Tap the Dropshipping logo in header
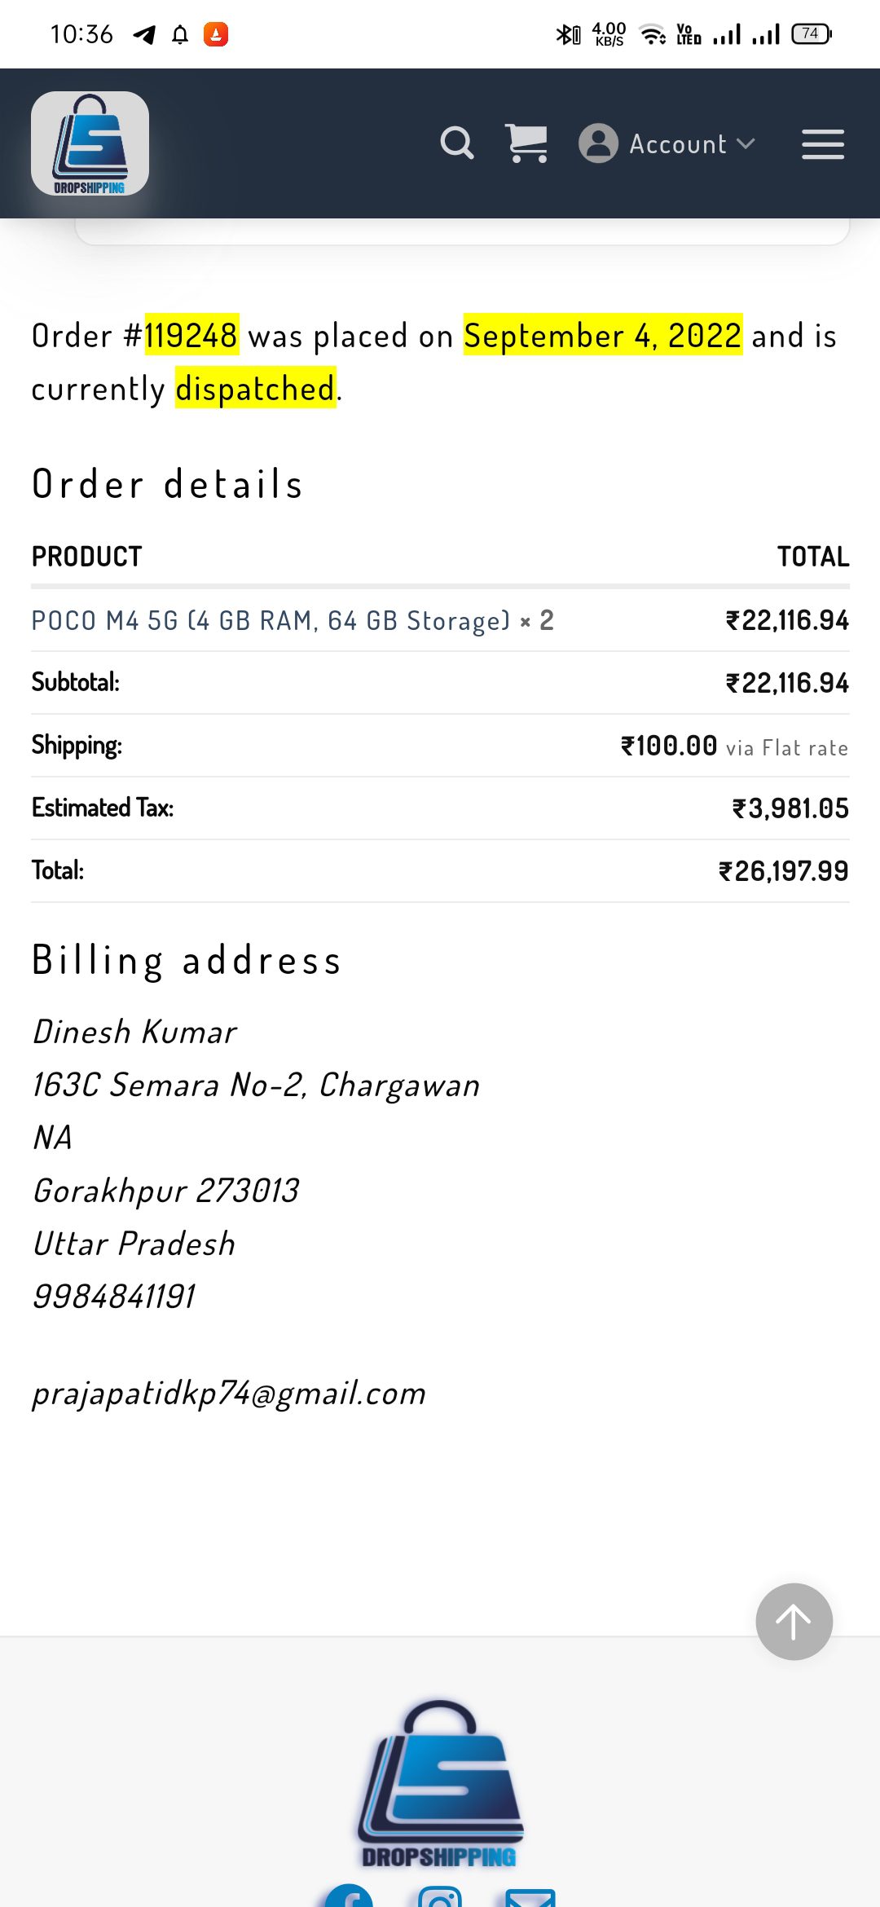Image resolution: width=880 pixels, height=1907 pixels. tap(90, 143)
